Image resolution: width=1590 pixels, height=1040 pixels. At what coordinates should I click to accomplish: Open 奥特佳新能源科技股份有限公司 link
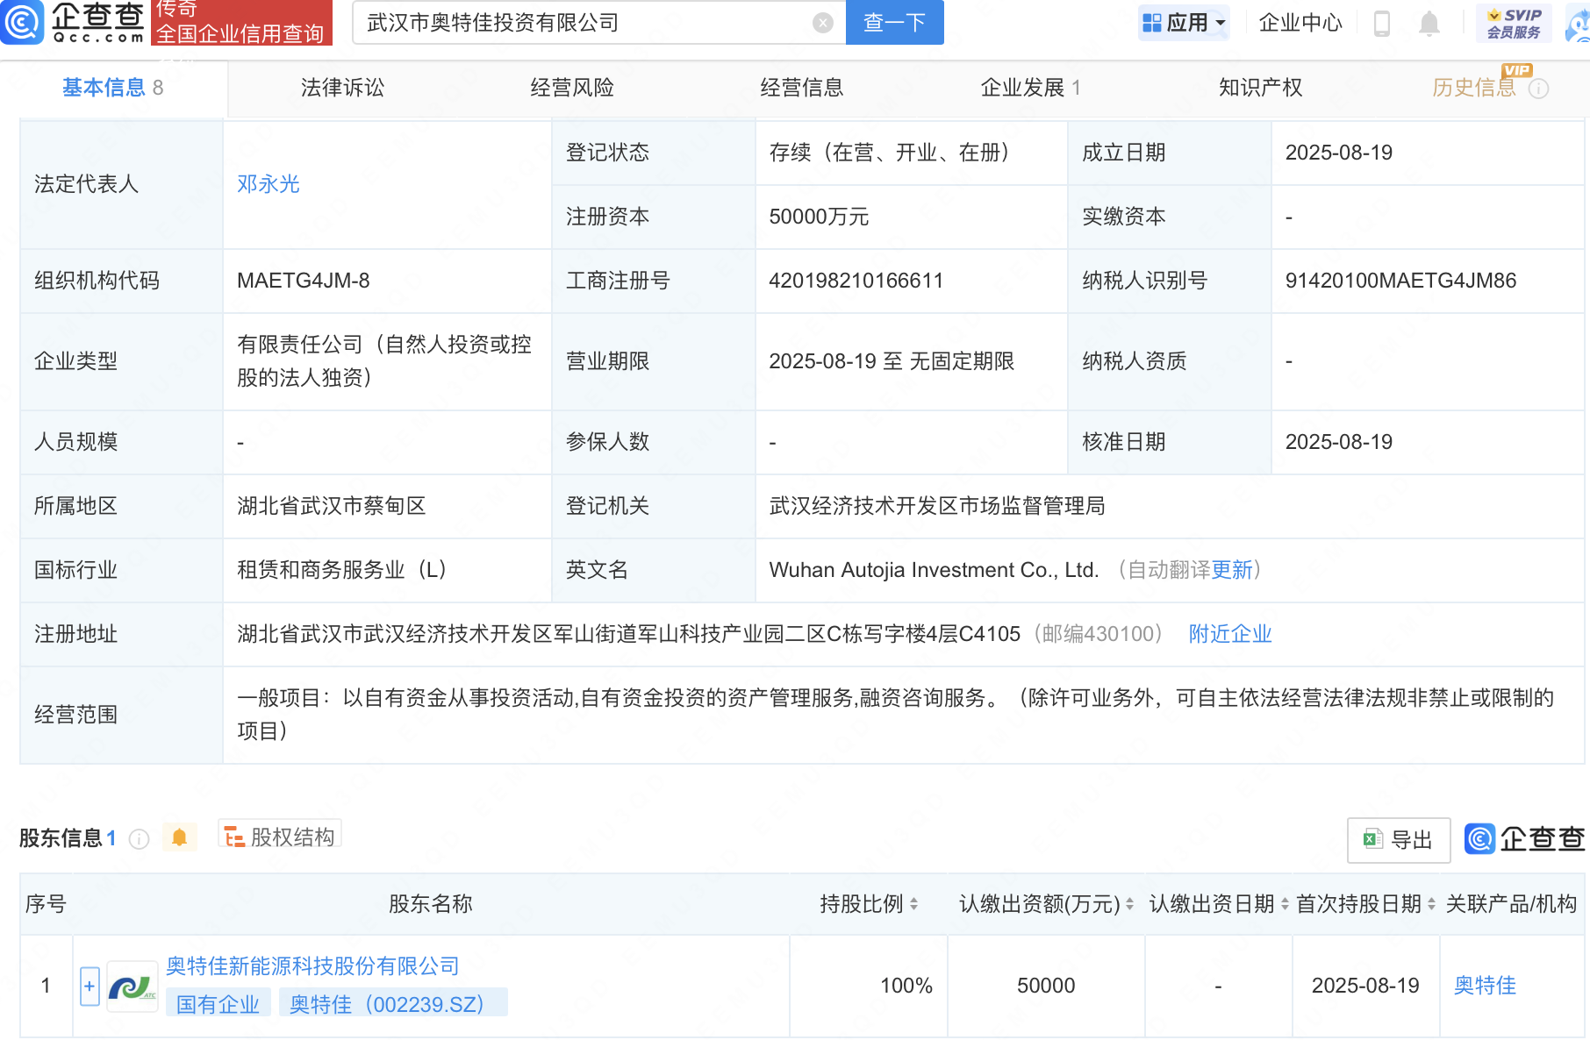click(312, 966)
